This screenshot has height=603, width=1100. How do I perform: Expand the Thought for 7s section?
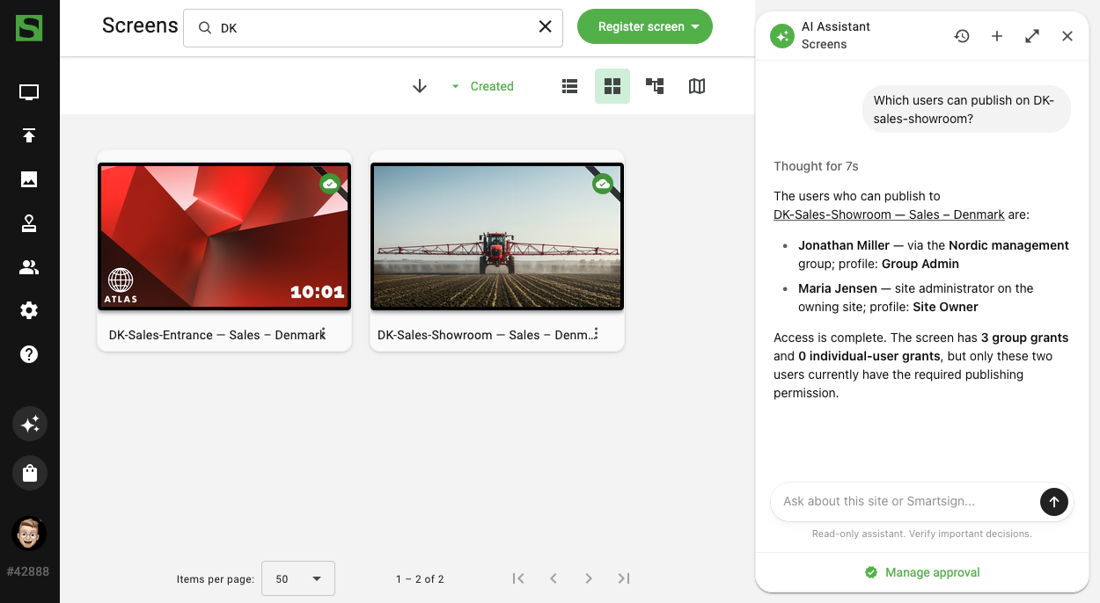(x=816, y=166)
